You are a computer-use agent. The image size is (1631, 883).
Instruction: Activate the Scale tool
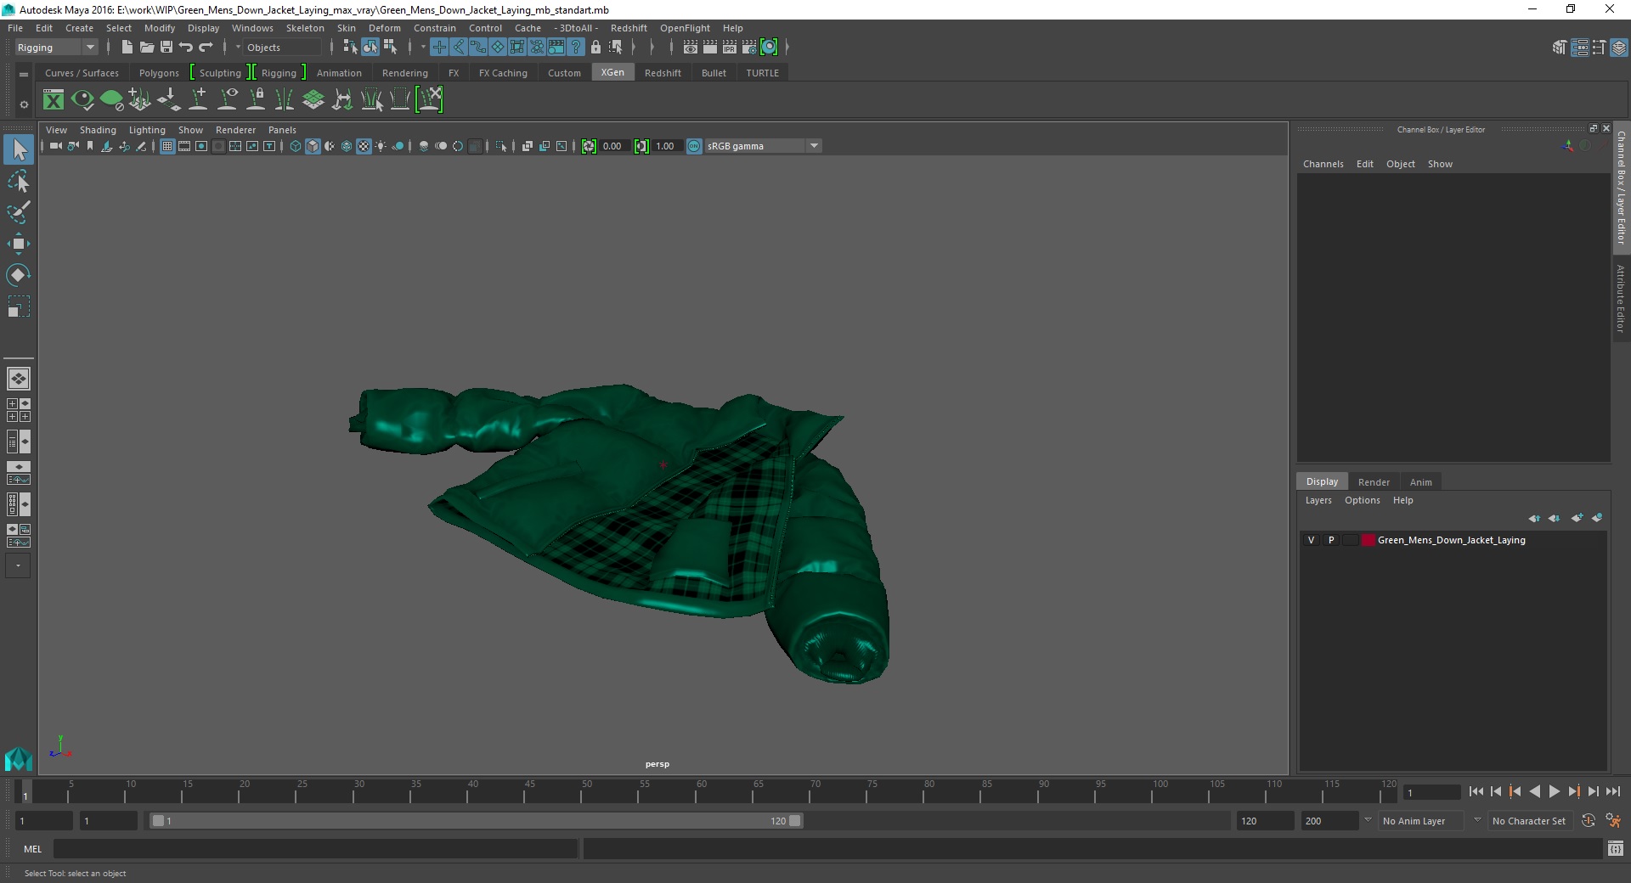19,307
